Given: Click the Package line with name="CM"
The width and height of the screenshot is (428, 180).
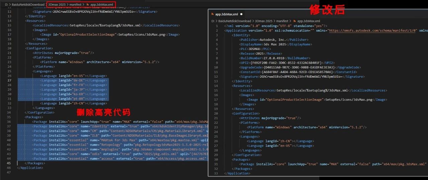Looking at the screenshot, I should tap(120, 131).
